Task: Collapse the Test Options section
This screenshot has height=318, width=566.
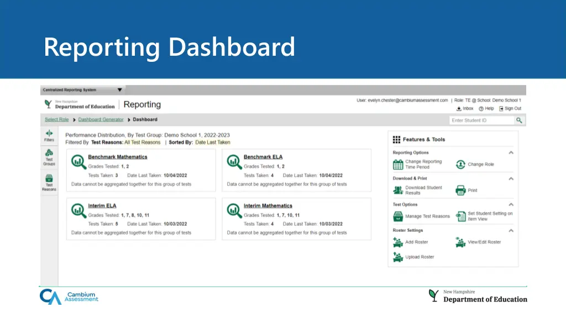Action: [511, 204]
